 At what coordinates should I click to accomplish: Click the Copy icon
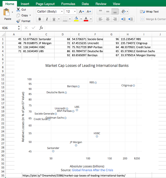coord(18,15)
